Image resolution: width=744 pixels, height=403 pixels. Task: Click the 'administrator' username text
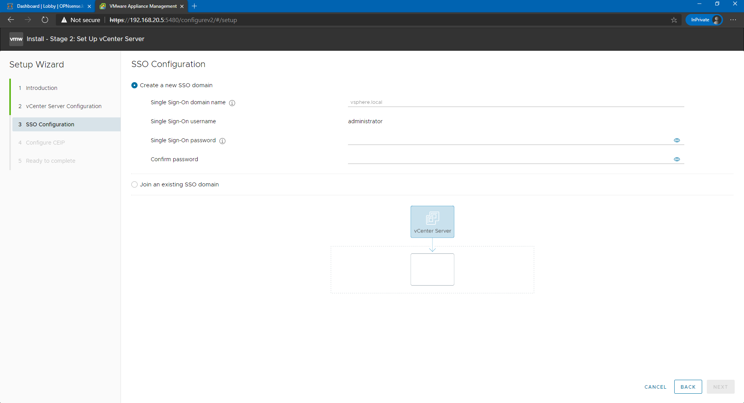tap(365, 121)
